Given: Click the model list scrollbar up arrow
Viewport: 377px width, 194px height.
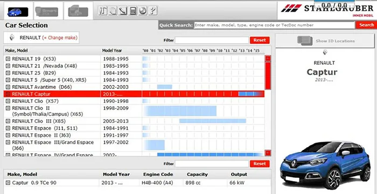Looking at the screenshot, I should pos(268,59).
